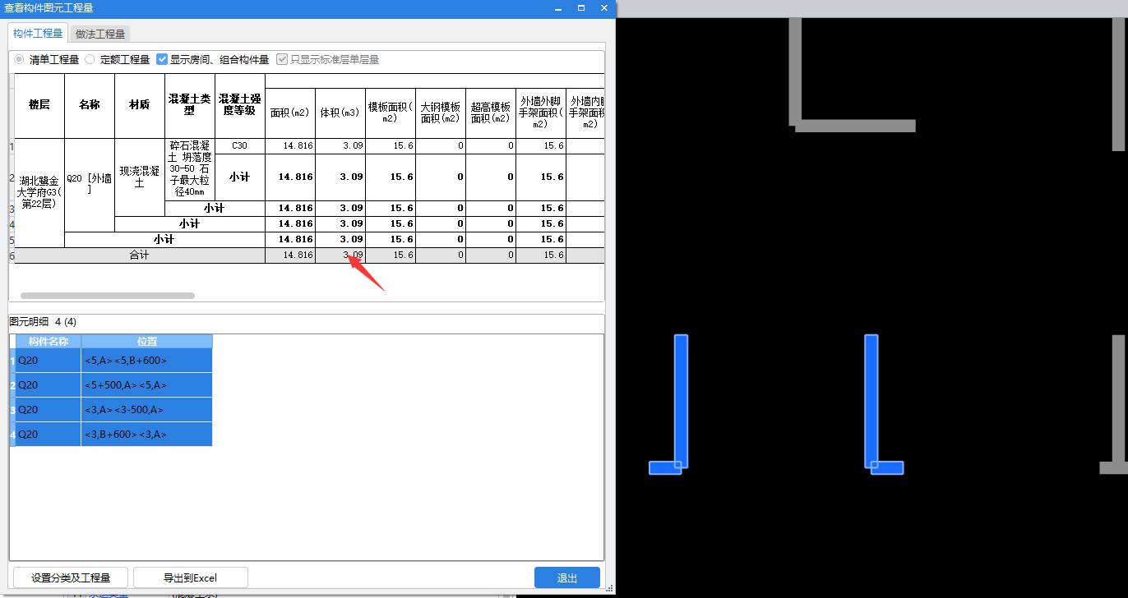
Task: Click the 3.09 volume value in 合计 row
Action: coord(340,255)
